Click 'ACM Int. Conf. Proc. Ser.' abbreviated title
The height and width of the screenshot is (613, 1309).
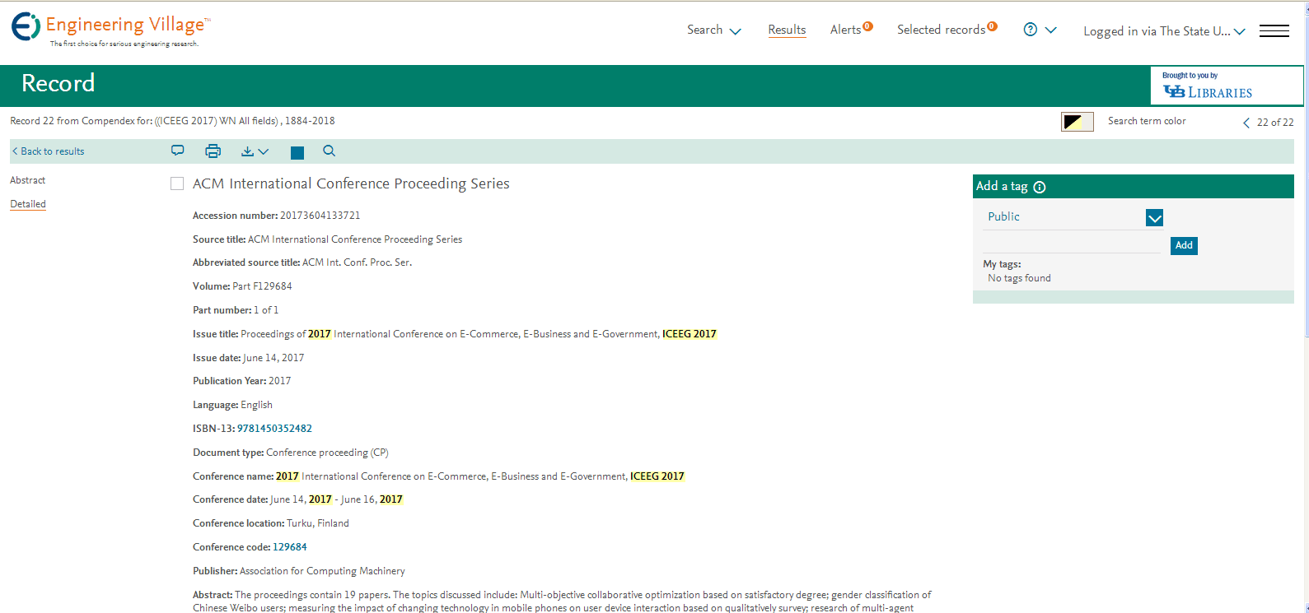(x=357, y=262)
